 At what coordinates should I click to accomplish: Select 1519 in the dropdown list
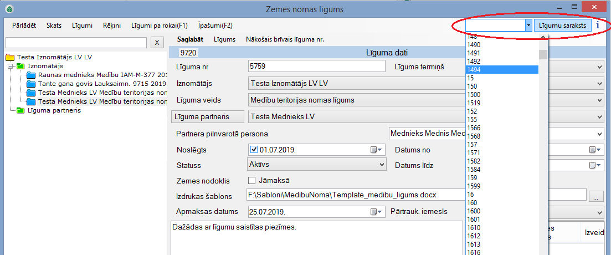pyautogui.click(x=502, y=103)
